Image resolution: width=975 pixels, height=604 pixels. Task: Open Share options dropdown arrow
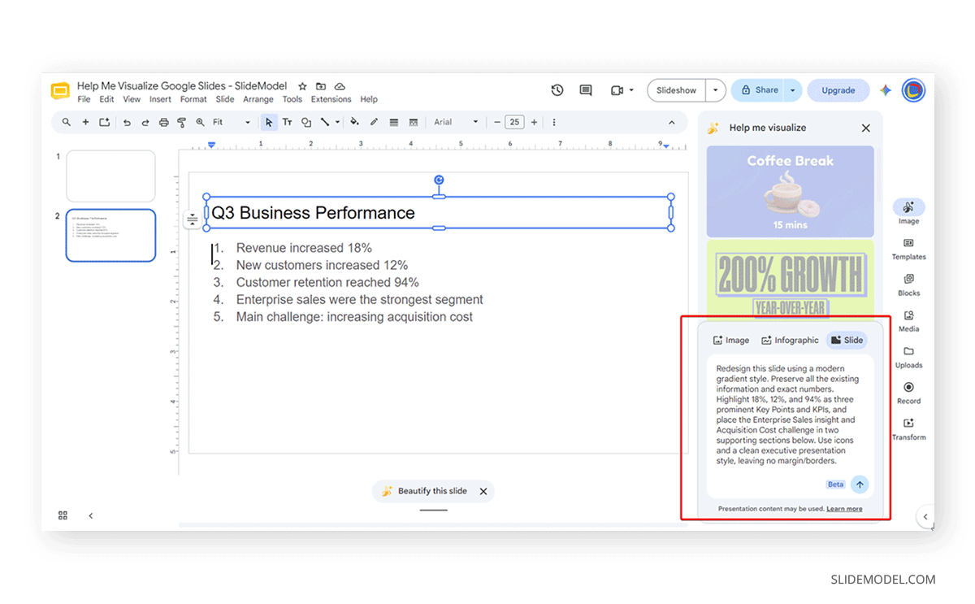point(793,90)
